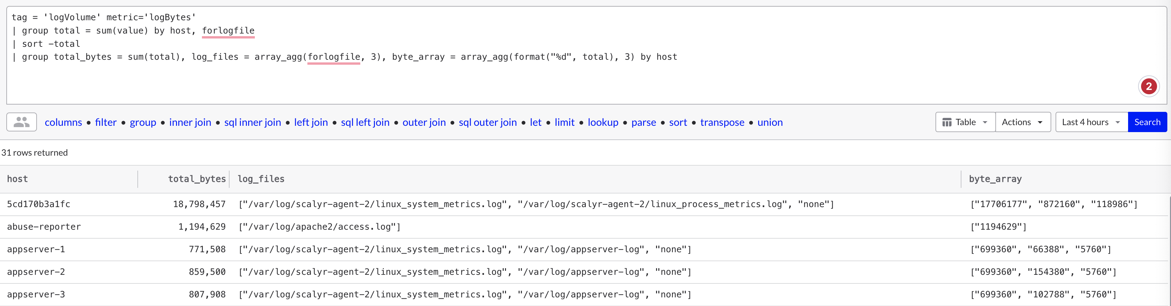Insert the filter command link

point(106,122)
